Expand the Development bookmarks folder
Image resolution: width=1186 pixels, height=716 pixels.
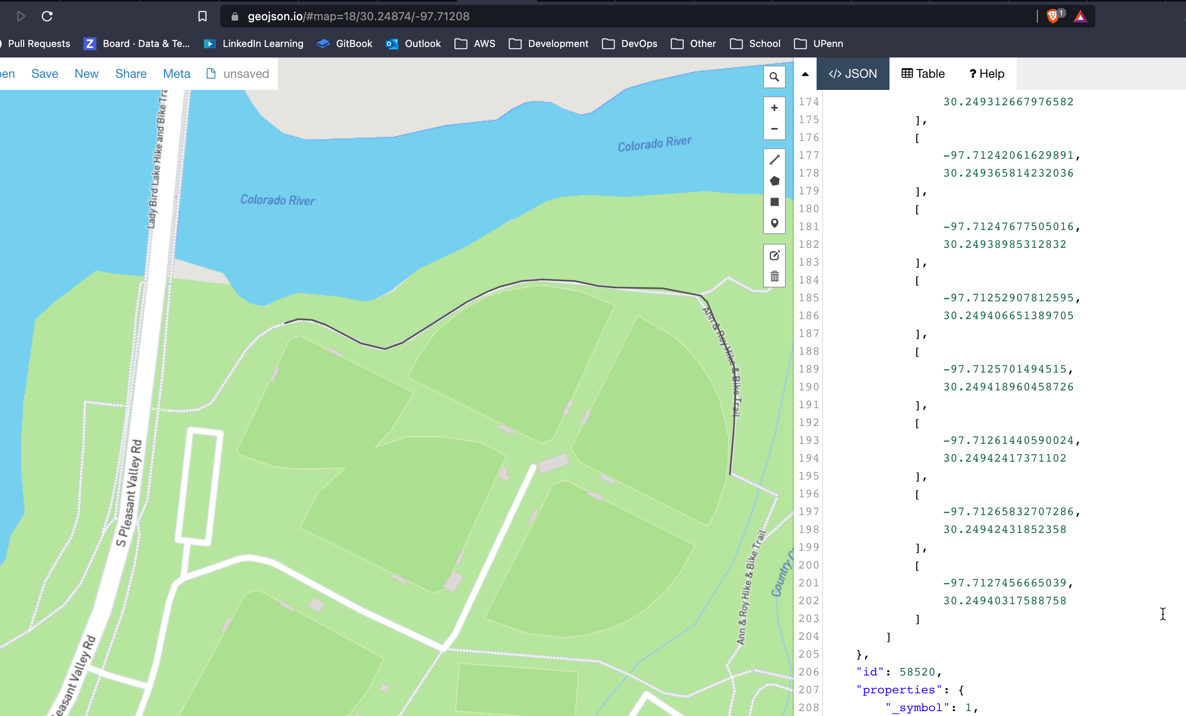point(549,44)
